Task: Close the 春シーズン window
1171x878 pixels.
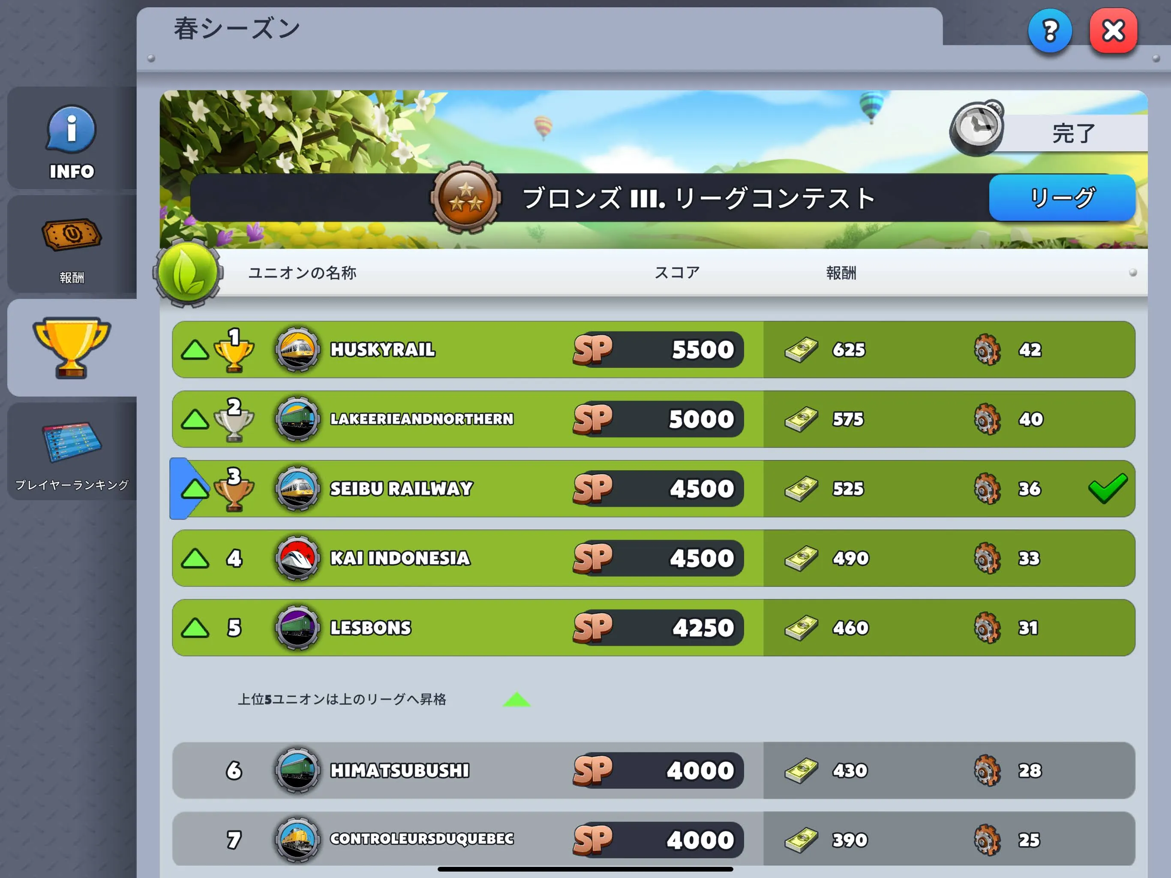Action: (1113, 31)
